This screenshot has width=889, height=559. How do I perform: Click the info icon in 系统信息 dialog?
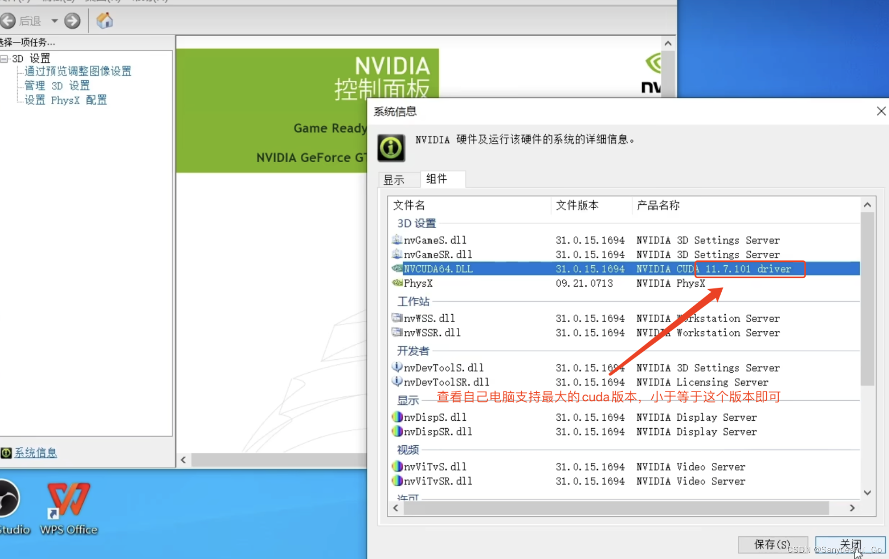[x=391, y=148]
